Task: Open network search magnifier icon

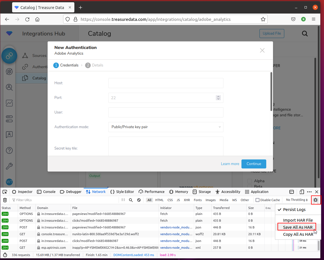Action: point(131,200)
